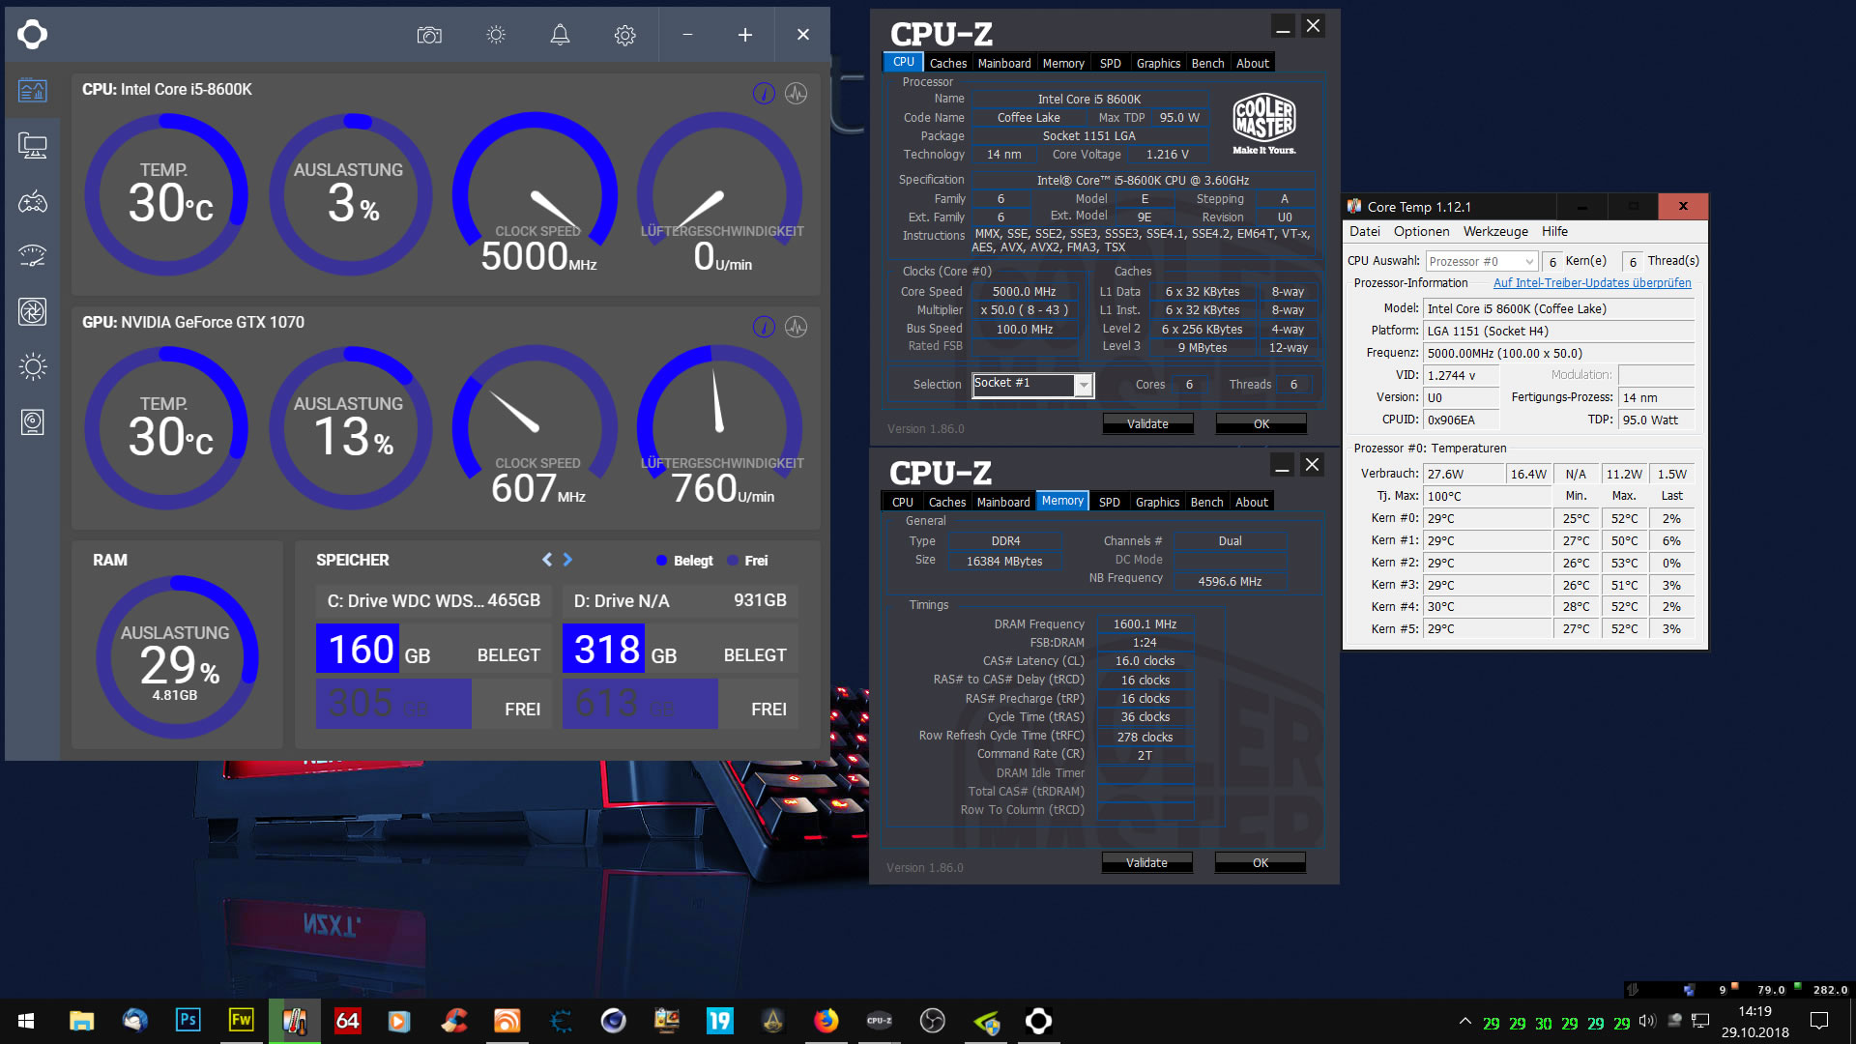The image size is (1856, 1044).
Task: Open CAM settings gear icon
Action: 624,35
